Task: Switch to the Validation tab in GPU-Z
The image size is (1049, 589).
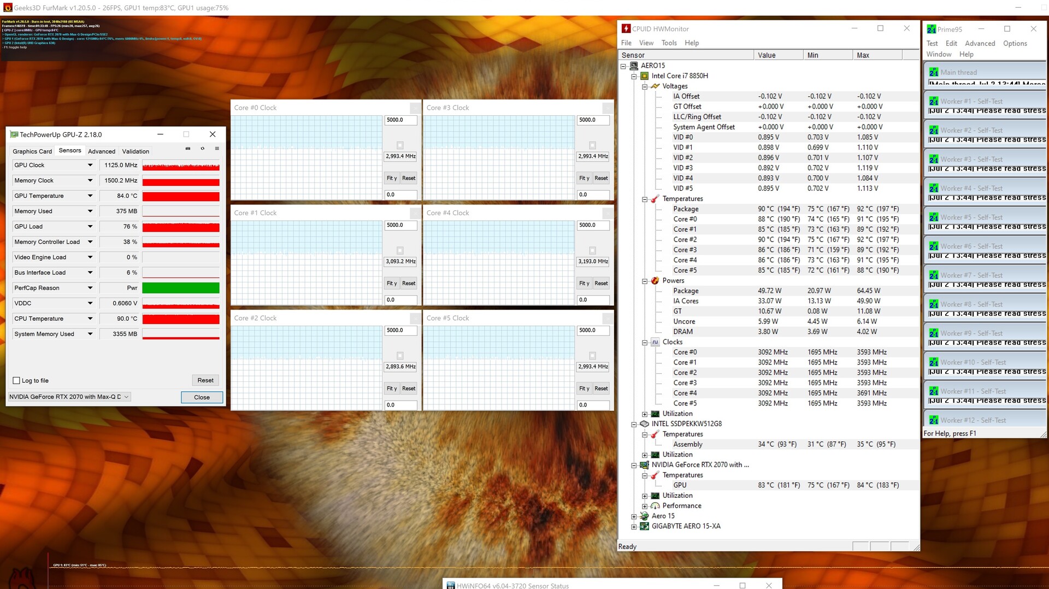Action: (x=135, y=151)
